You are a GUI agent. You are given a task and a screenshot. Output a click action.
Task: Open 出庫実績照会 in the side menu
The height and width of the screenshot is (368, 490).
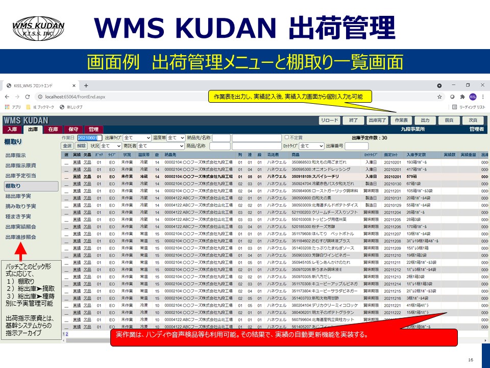click(x=20, y=227)
